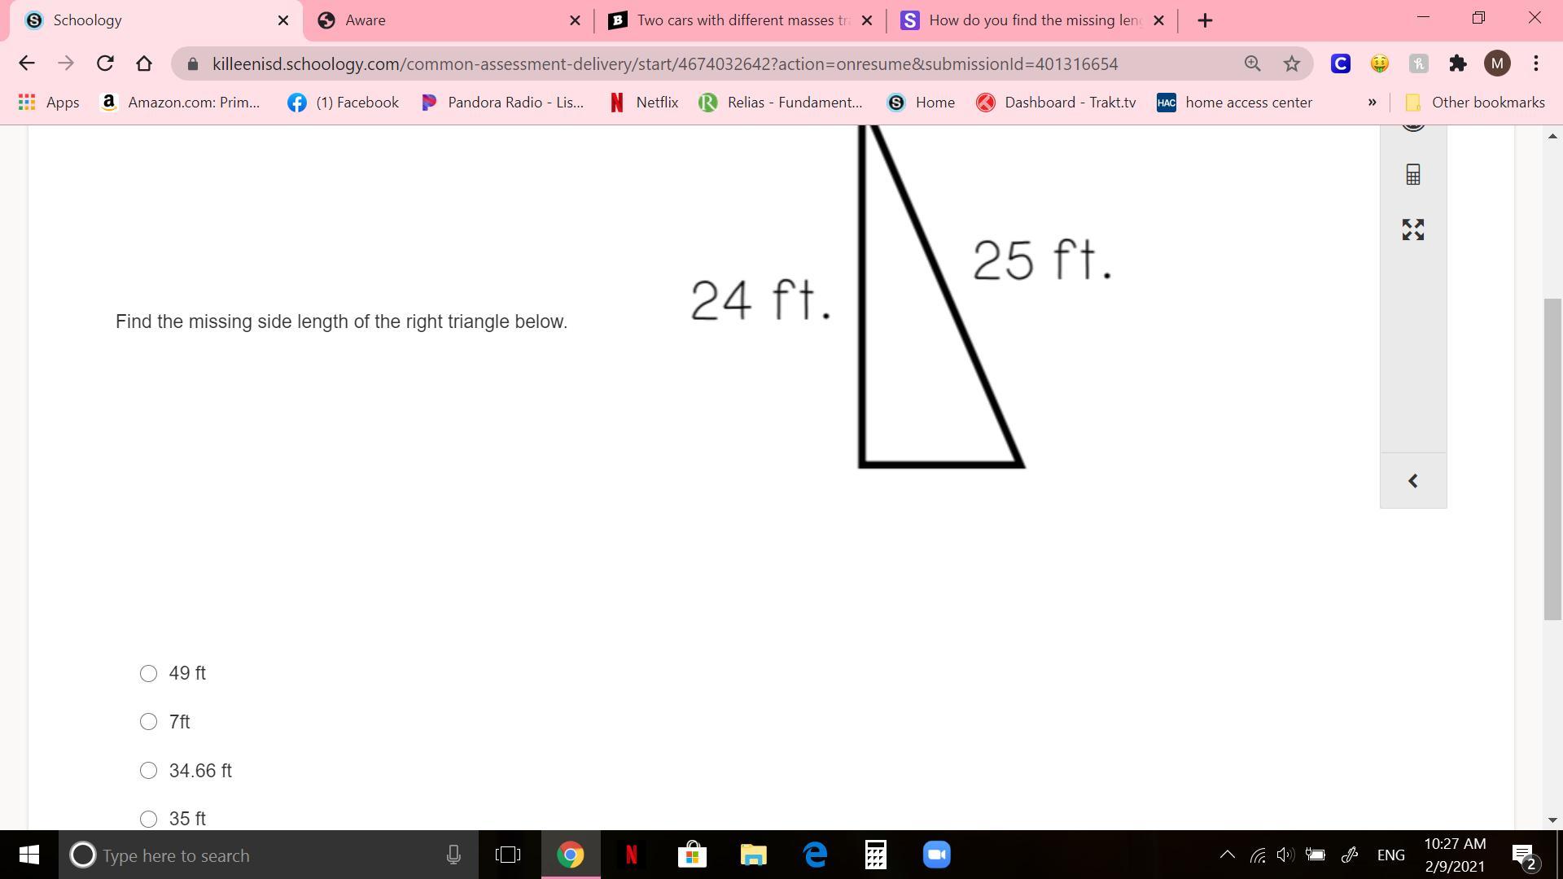Reload the Schoology page
This screenshot has width=1563, height=879.
[x=105, y=63]
